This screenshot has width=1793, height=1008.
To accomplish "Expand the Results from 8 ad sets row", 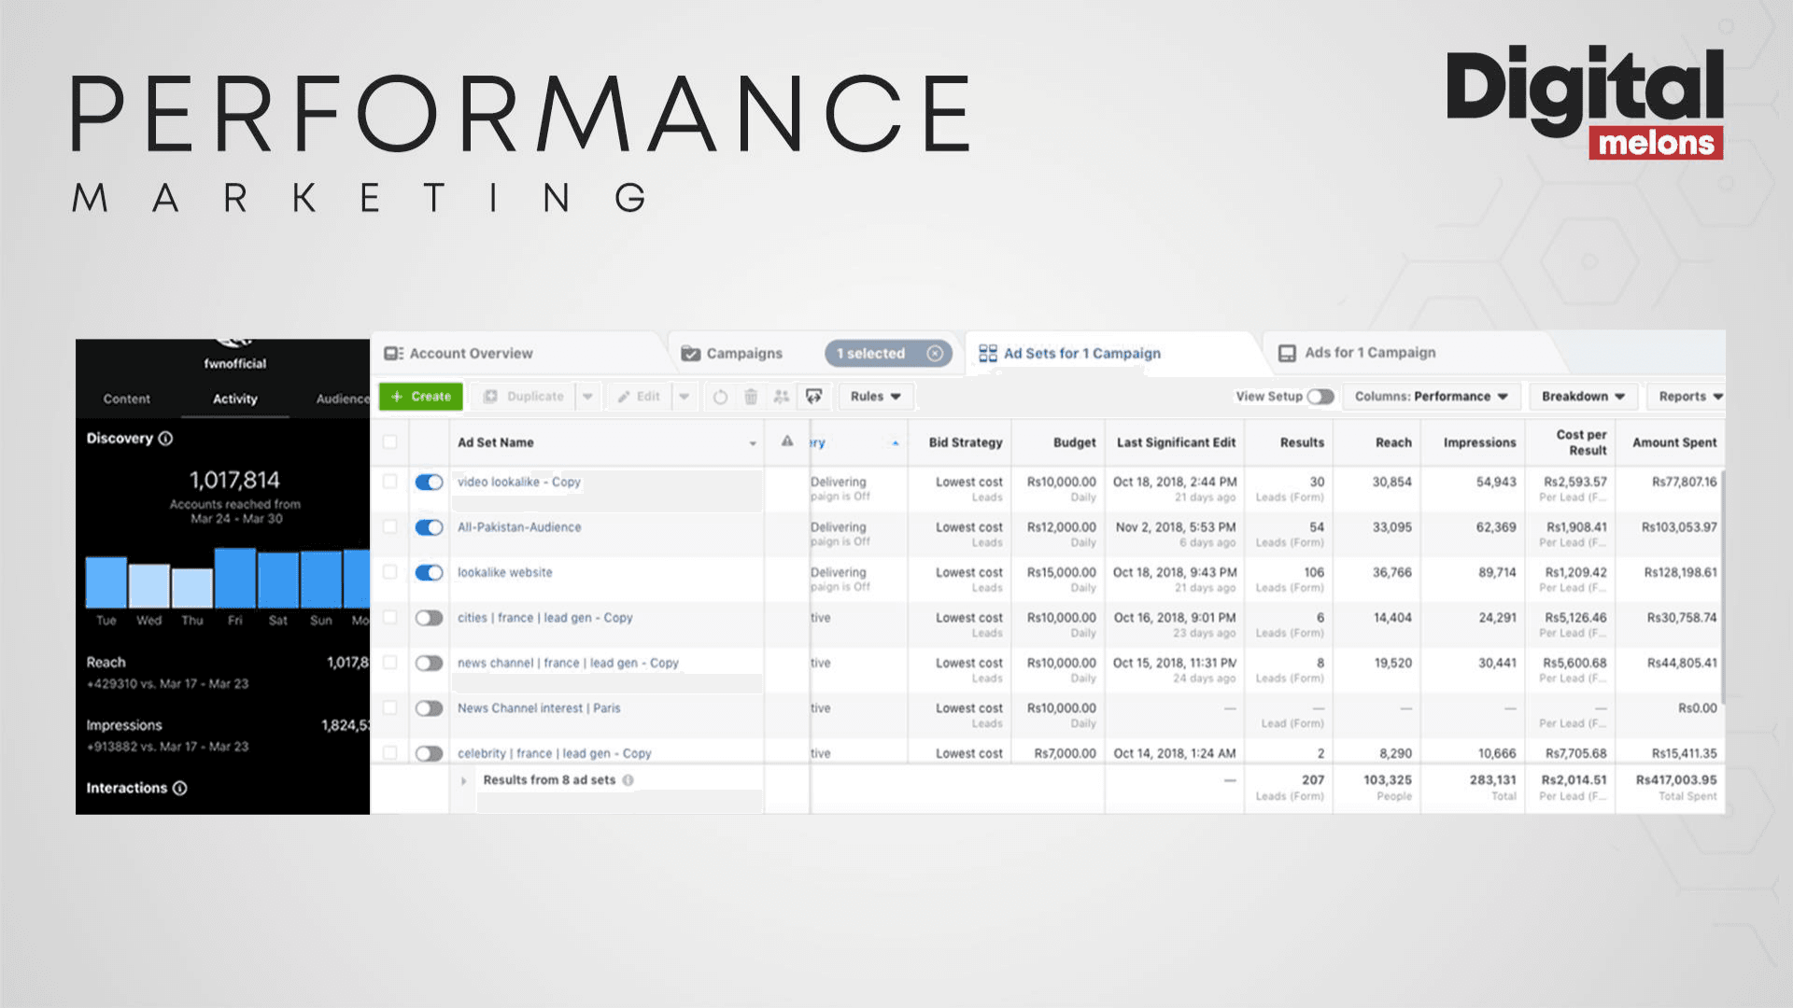I will coord(463,780).
